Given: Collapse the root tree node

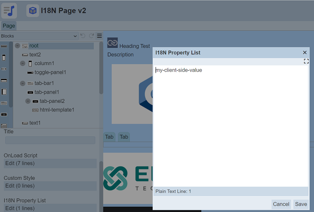Looking at the screenshot, I should pyautogui.click(x=17, y=46).
